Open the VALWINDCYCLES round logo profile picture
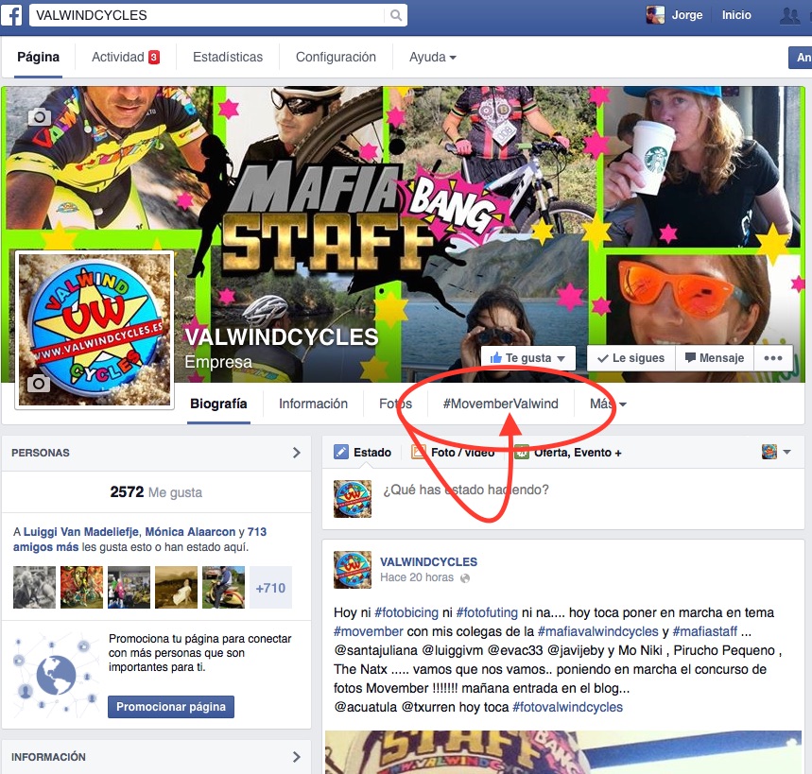812x774 pixels. (x=95, y=330)
